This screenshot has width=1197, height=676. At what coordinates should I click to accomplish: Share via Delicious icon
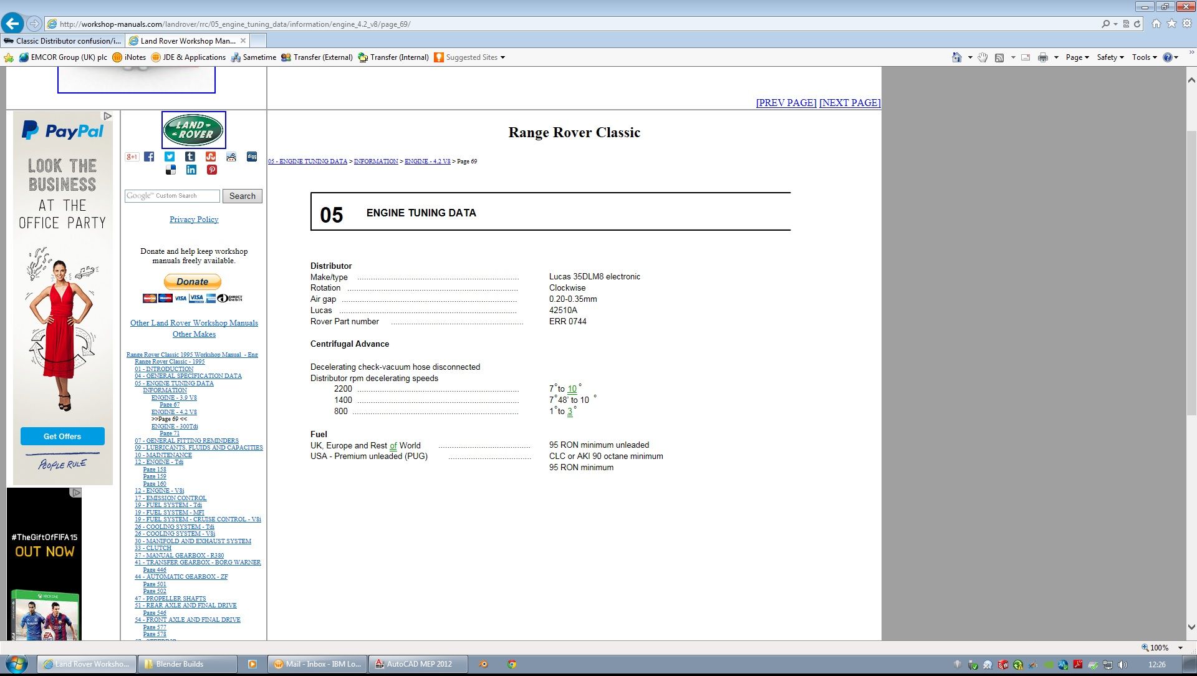pos(171,170)
